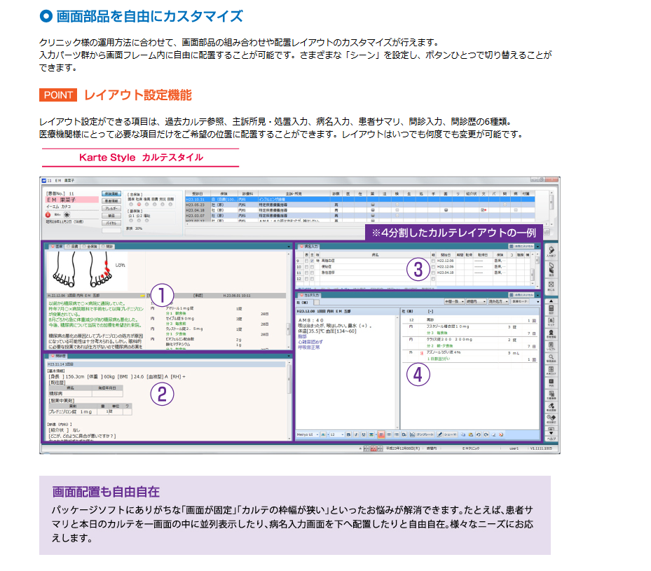651x571 pixels.
Task: Click the 入力終了 icon in right sidebar
Action: point(551,252)
